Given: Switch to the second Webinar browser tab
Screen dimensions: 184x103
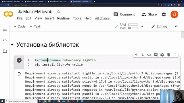Looking at the screenshot, I should (35, 2).
